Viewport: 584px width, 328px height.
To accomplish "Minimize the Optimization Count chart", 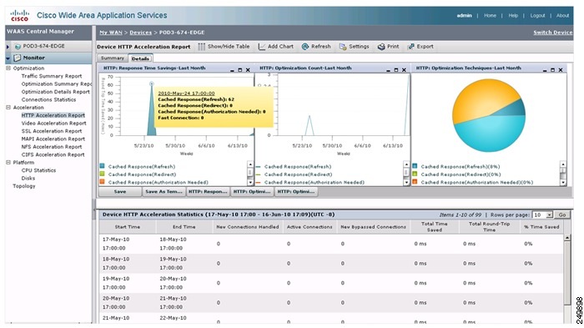I will click(388, 70).
